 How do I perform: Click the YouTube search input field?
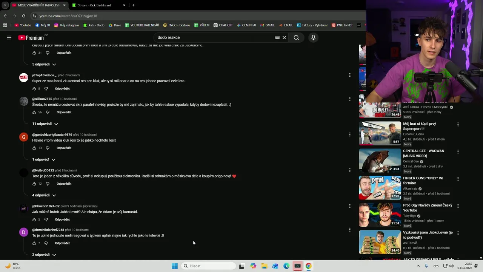tap(215, 37)
